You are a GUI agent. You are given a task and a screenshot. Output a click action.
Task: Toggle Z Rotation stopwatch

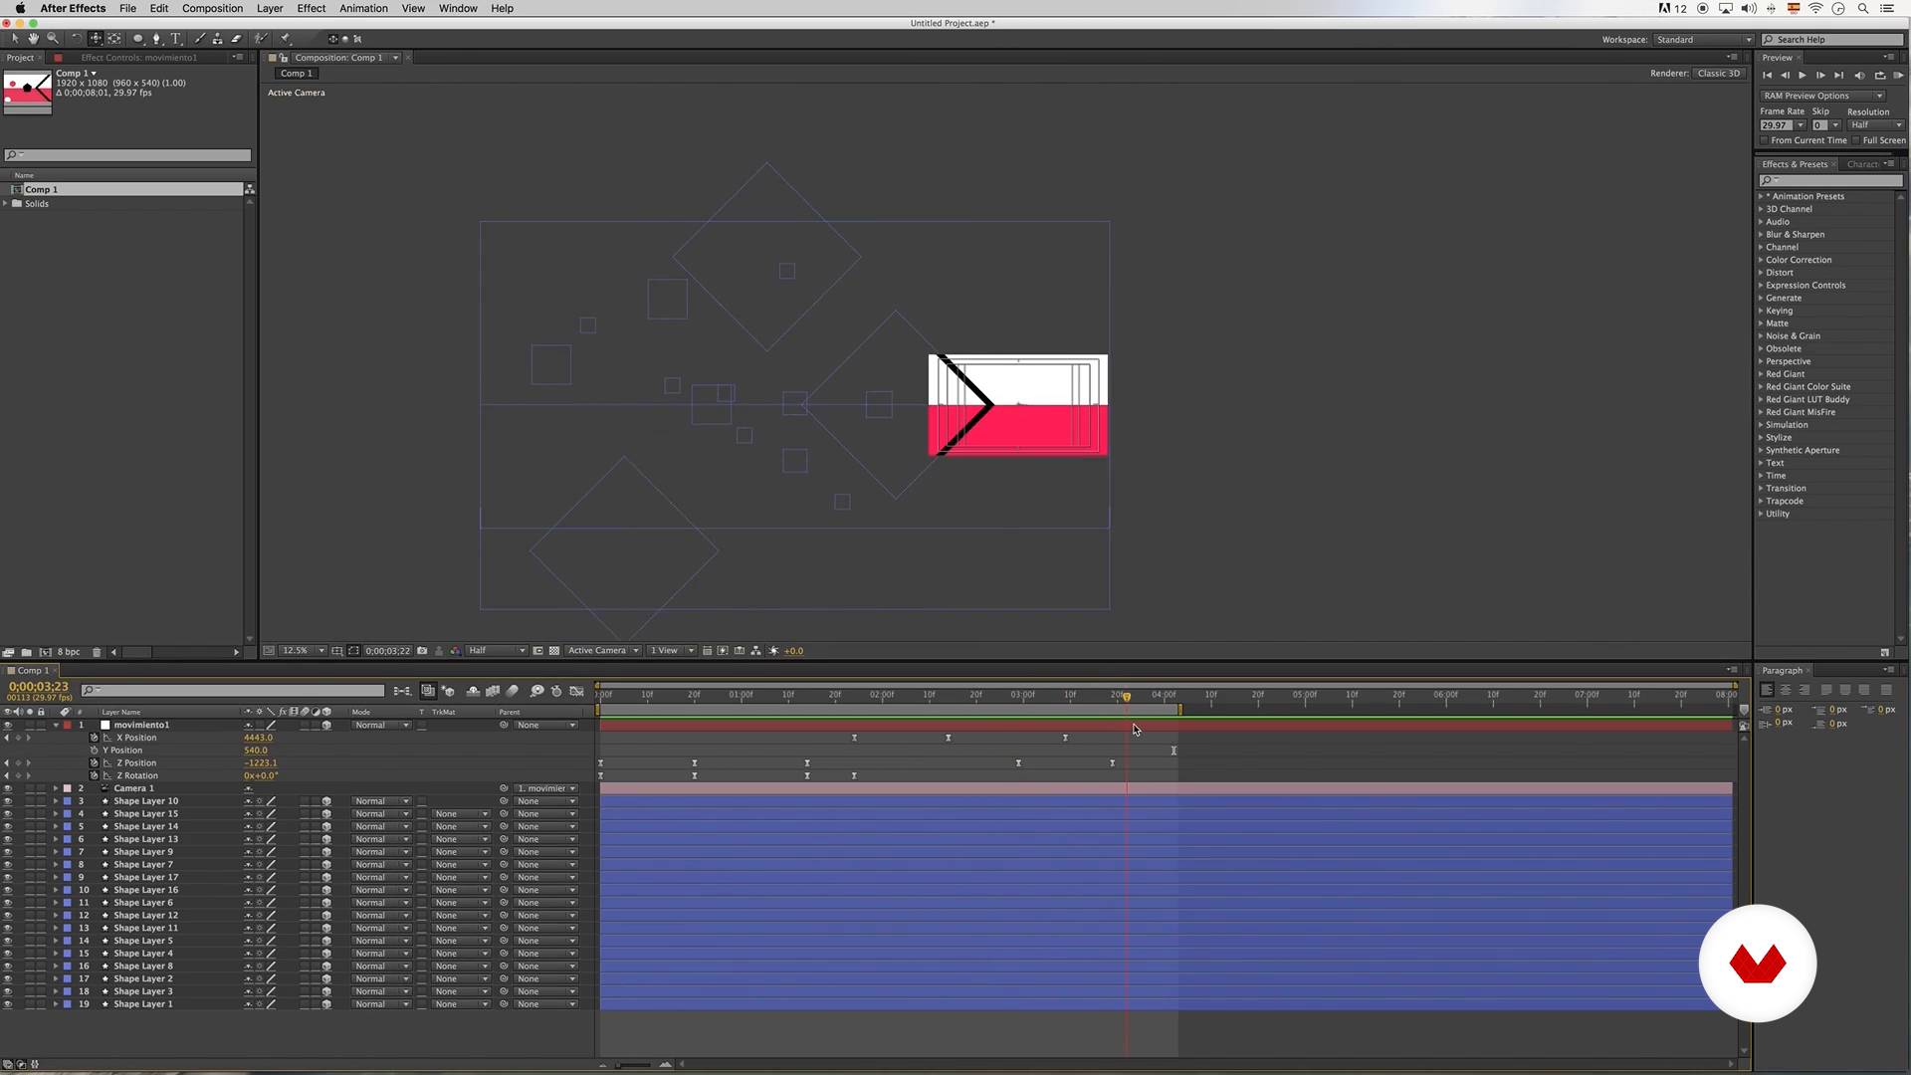click(x=95, y=776)
